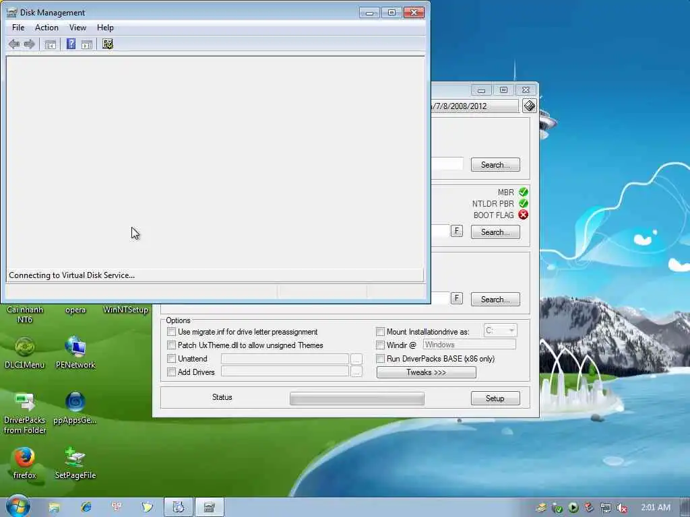Image resolution: width=690 pixels, height=517 pixels.
Task: Click the Unattend browse ... button
Action: [x=356, y=359]
